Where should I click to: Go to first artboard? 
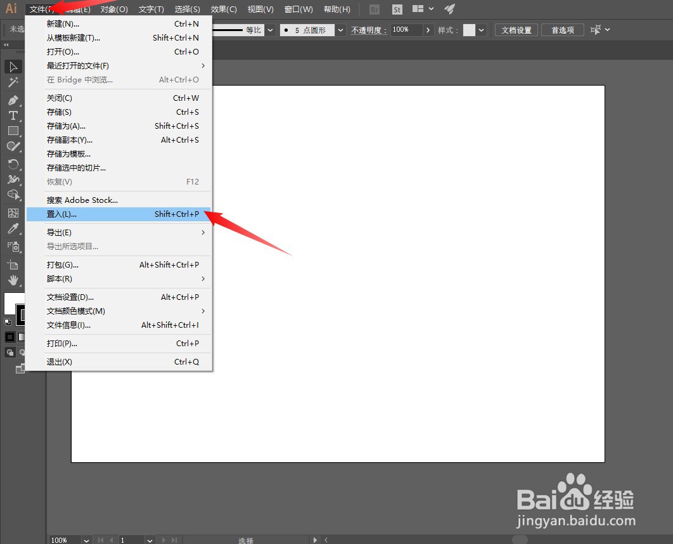coord(100,540)
